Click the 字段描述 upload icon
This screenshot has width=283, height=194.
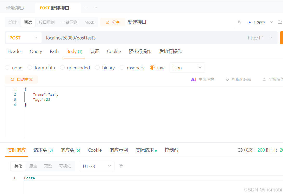point(264,79)
